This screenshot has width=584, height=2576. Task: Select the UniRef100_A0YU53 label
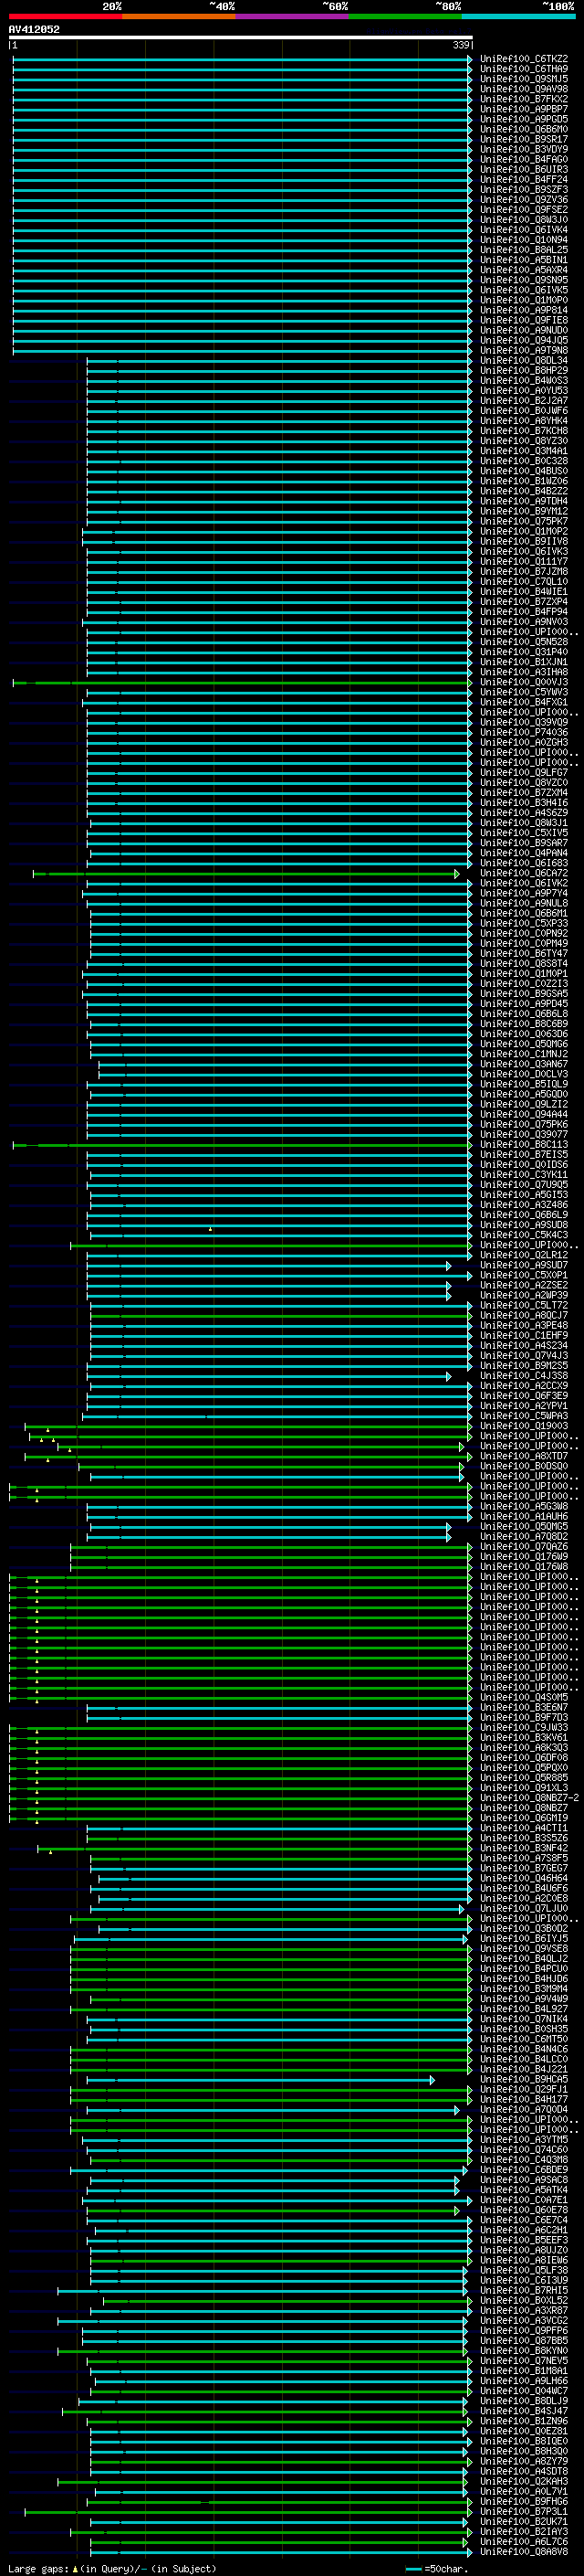coord(524,391)
